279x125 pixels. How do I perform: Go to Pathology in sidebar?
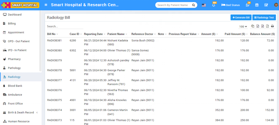click(x=14, y=68)
